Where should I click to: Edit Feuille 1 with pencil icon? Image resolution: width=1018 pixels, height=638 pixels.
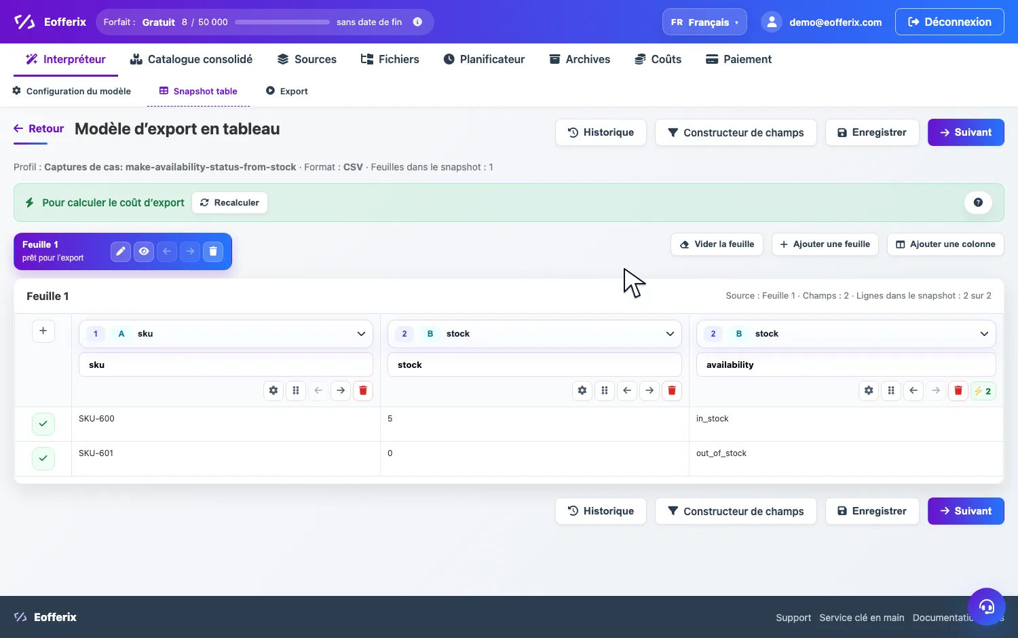tap(121, 251)
